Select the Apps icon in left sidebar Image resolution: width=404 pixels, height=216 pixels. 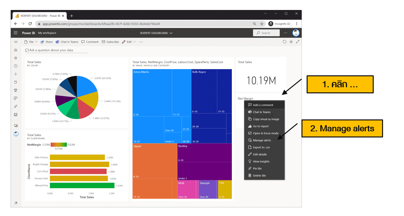16,98
